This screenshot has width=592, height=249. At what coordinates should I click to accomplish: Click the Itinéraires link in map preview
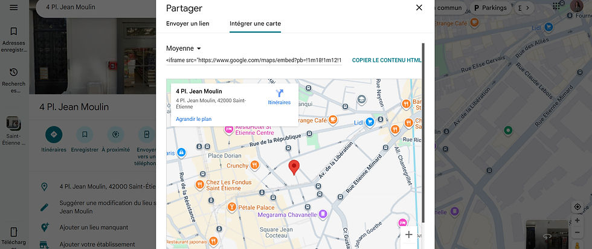click(279, 97)
